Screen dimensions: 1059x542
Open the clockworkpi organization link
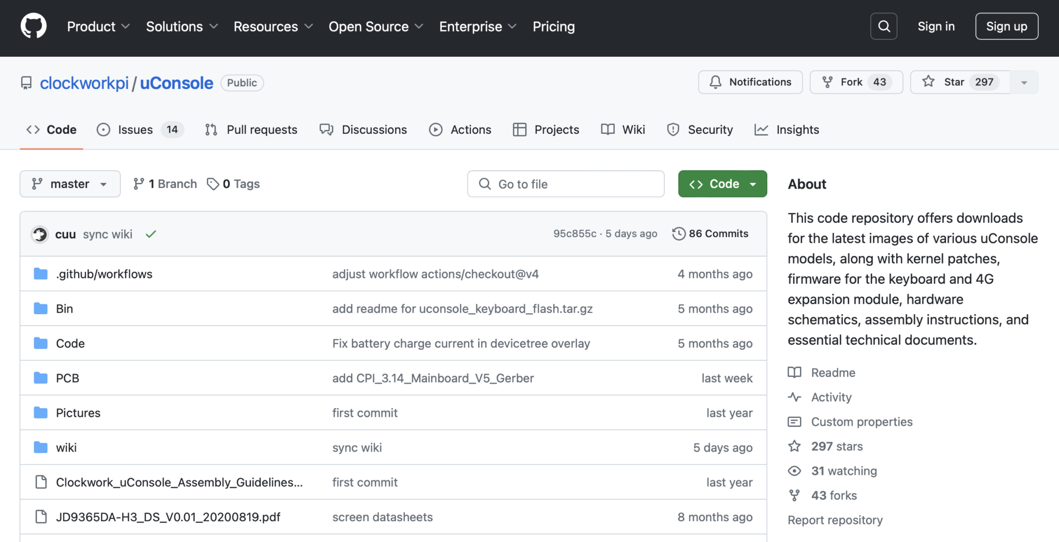click(84, 83)
